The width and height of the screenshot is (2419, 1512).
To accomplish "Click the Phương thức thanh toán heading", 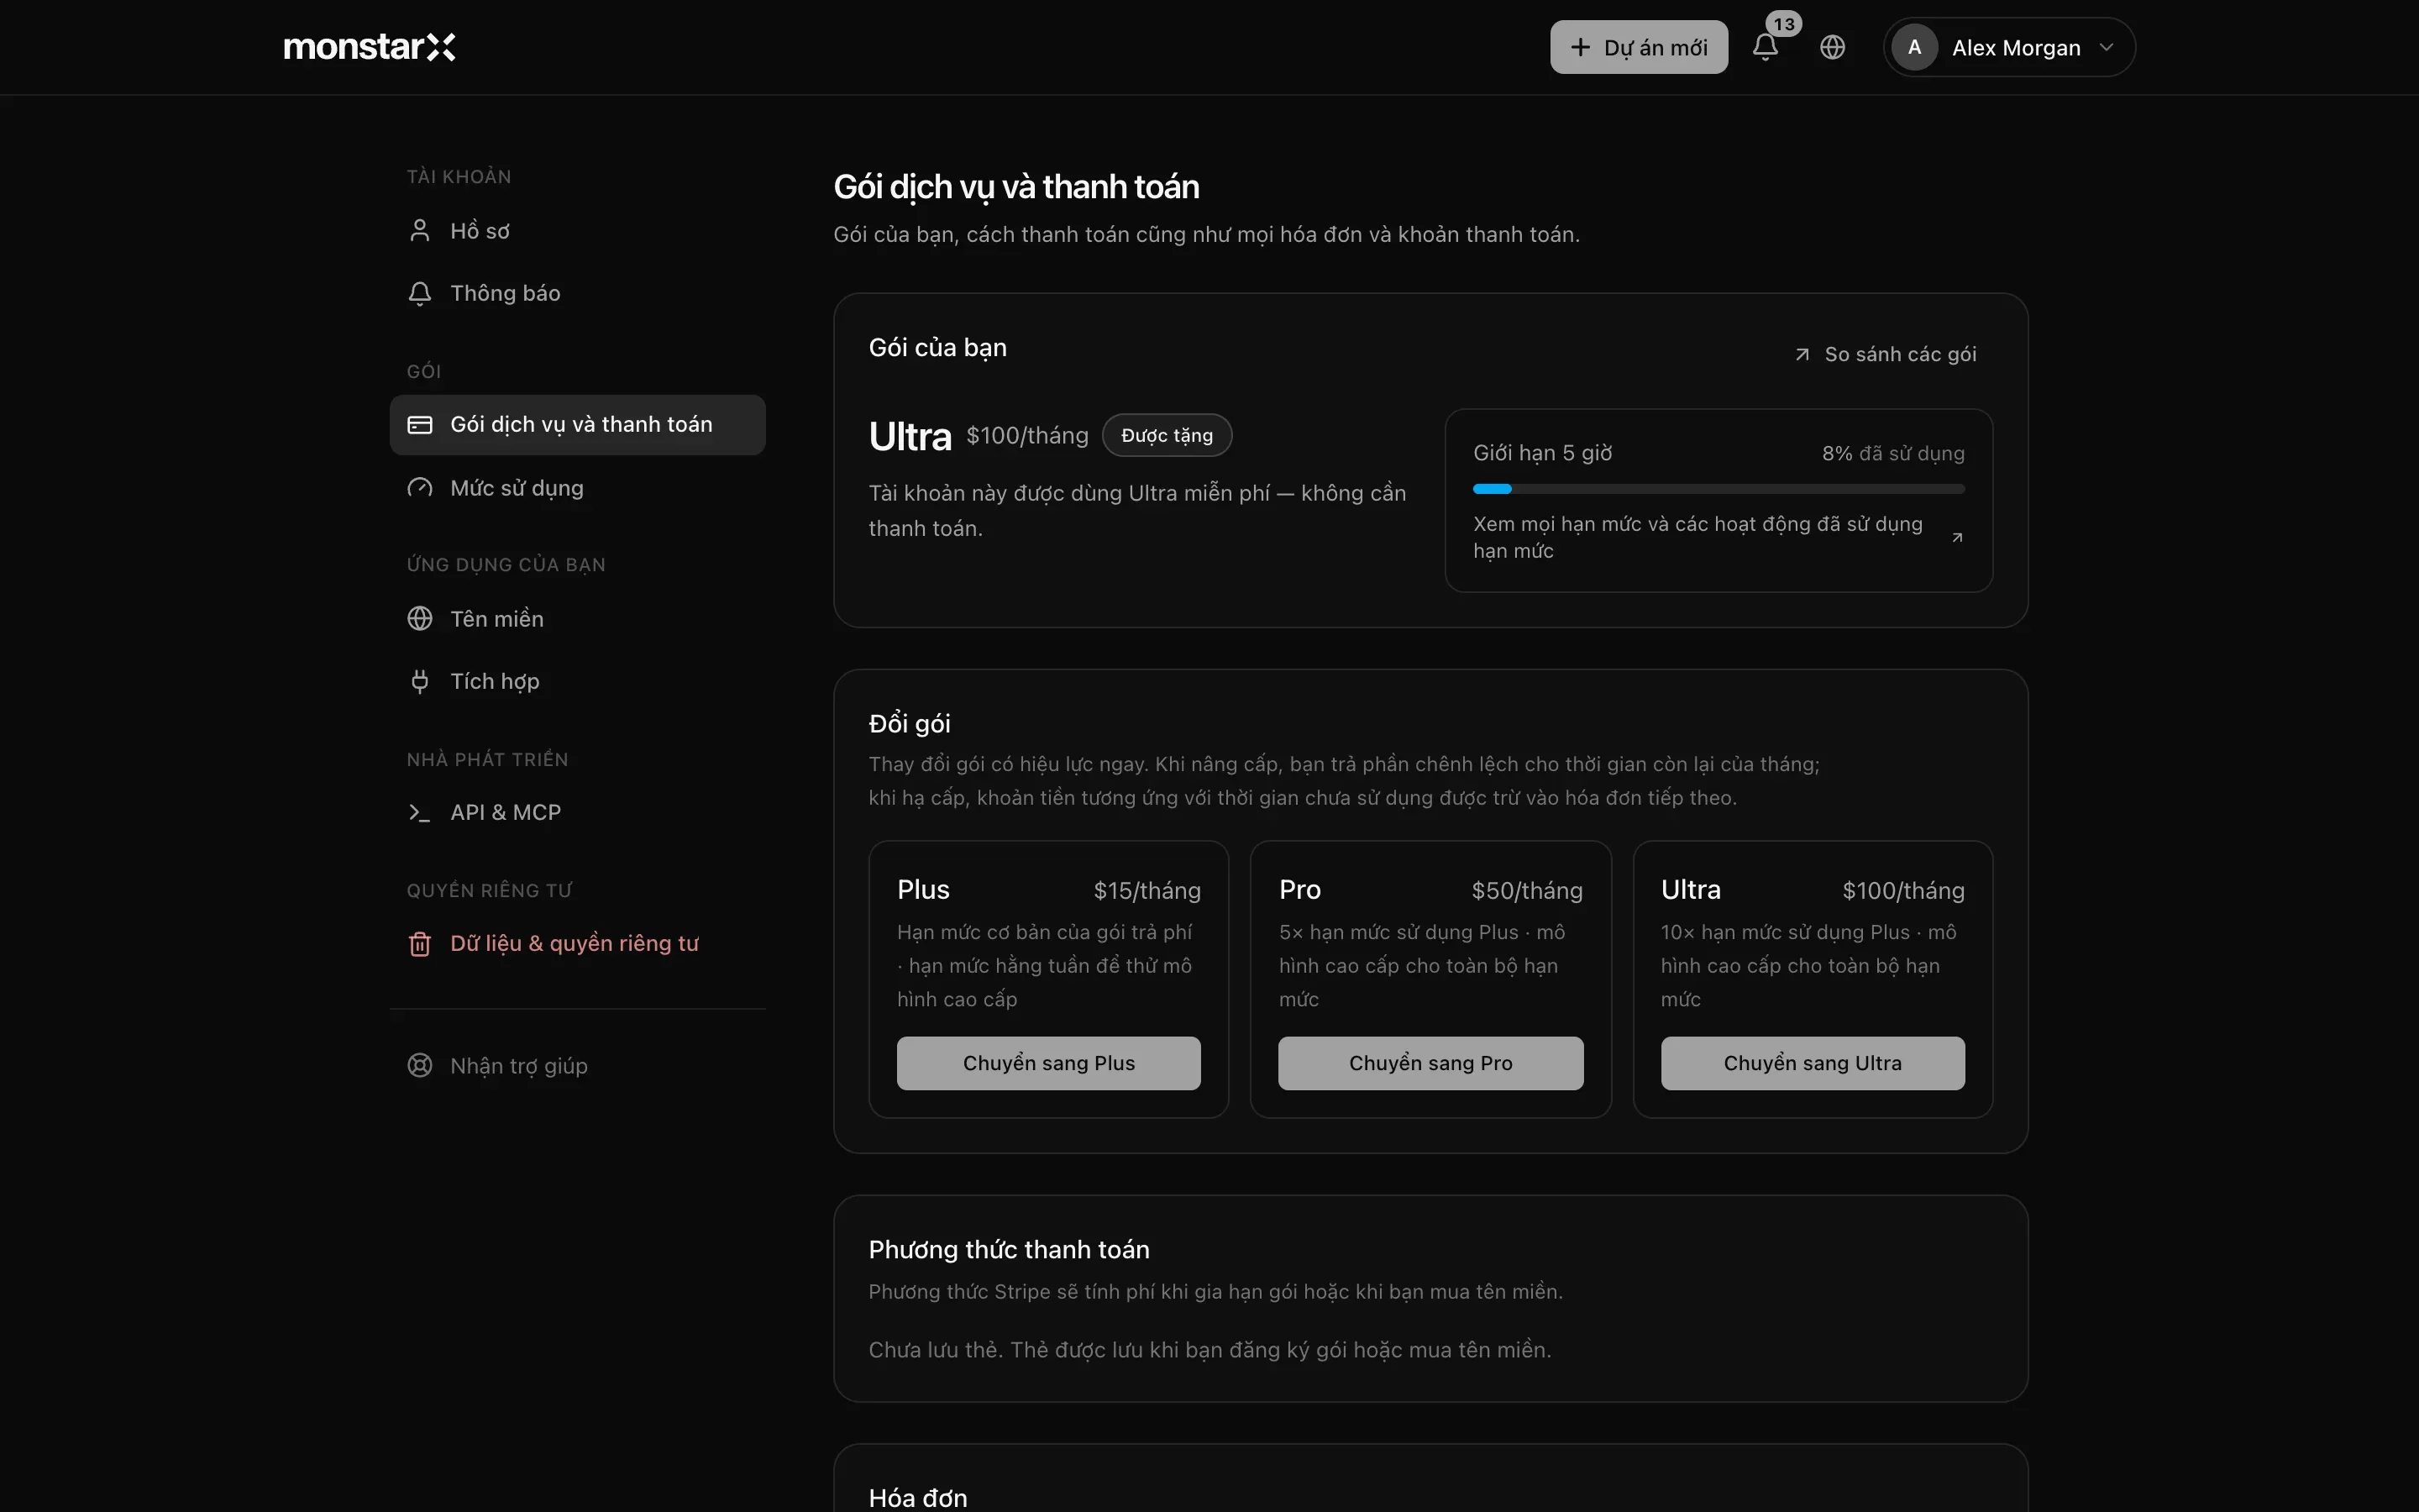I will point(1009,1250).
